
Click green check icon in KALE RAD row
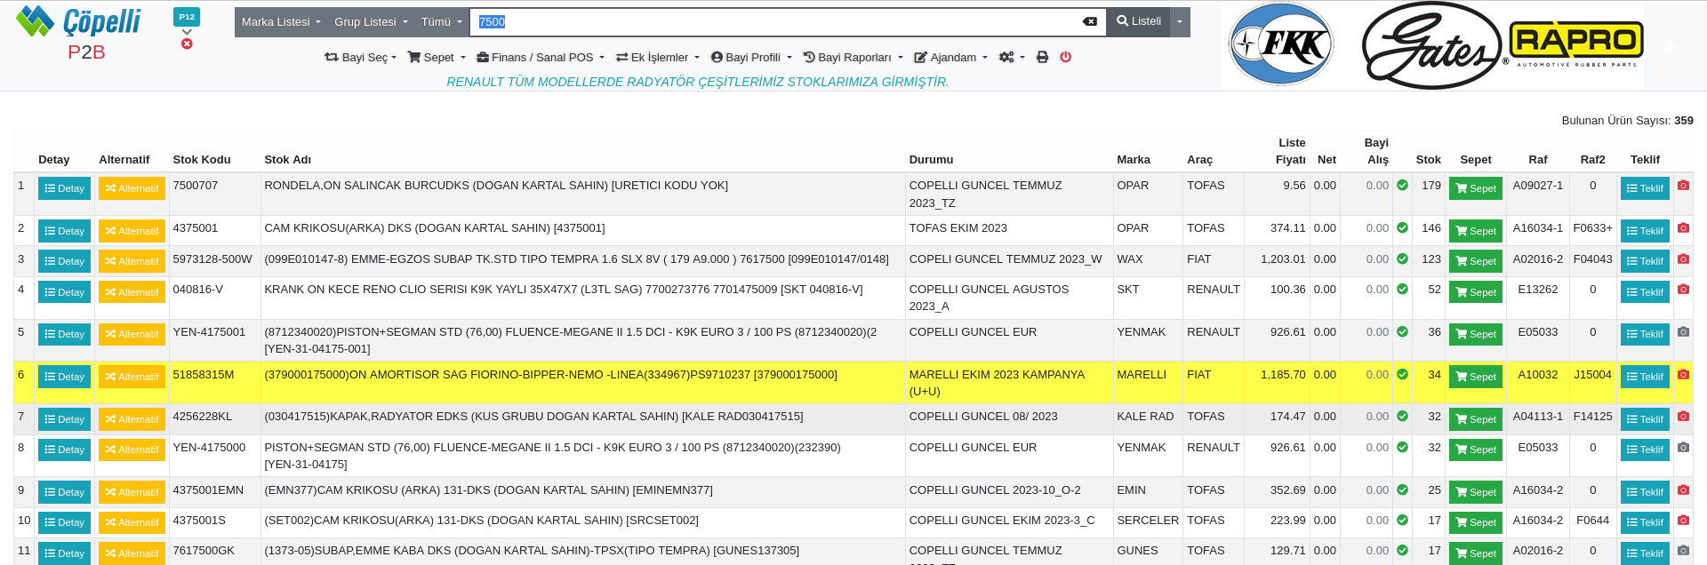[1402, 417]
